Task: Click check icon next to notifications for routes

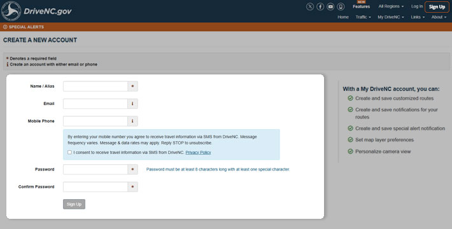Action: (x=350, y=110)
